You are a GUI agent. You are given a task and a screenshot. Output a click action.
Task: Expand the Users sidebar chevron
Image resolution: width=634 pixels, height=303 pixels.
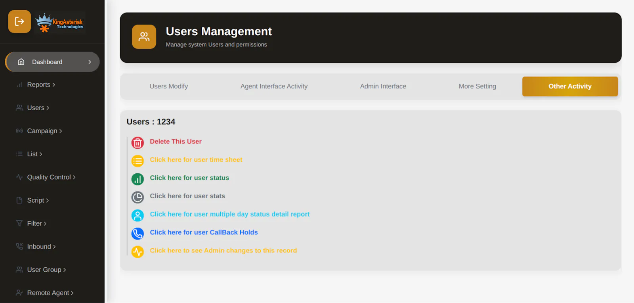pyautogui.click(x=48, y=108)
